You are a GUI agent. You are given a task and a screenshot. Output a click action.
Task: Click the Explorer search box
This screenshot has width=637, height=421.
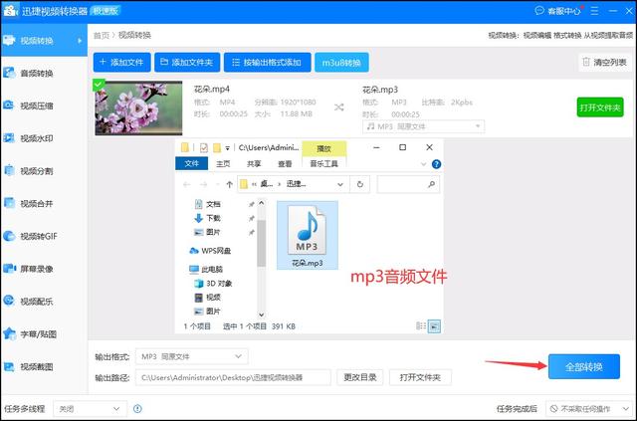click(x=408, y=184)
